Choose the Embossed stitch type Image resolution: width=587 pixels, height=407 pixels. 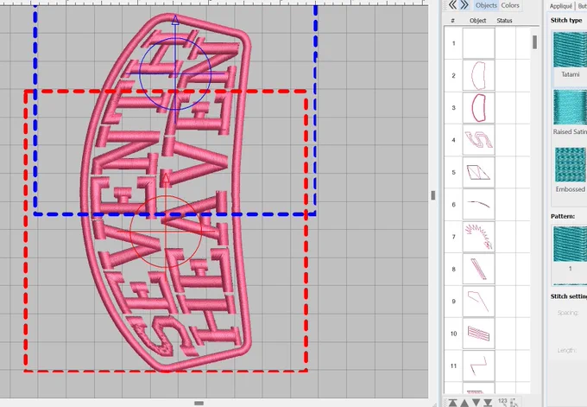tap(570, 169)
